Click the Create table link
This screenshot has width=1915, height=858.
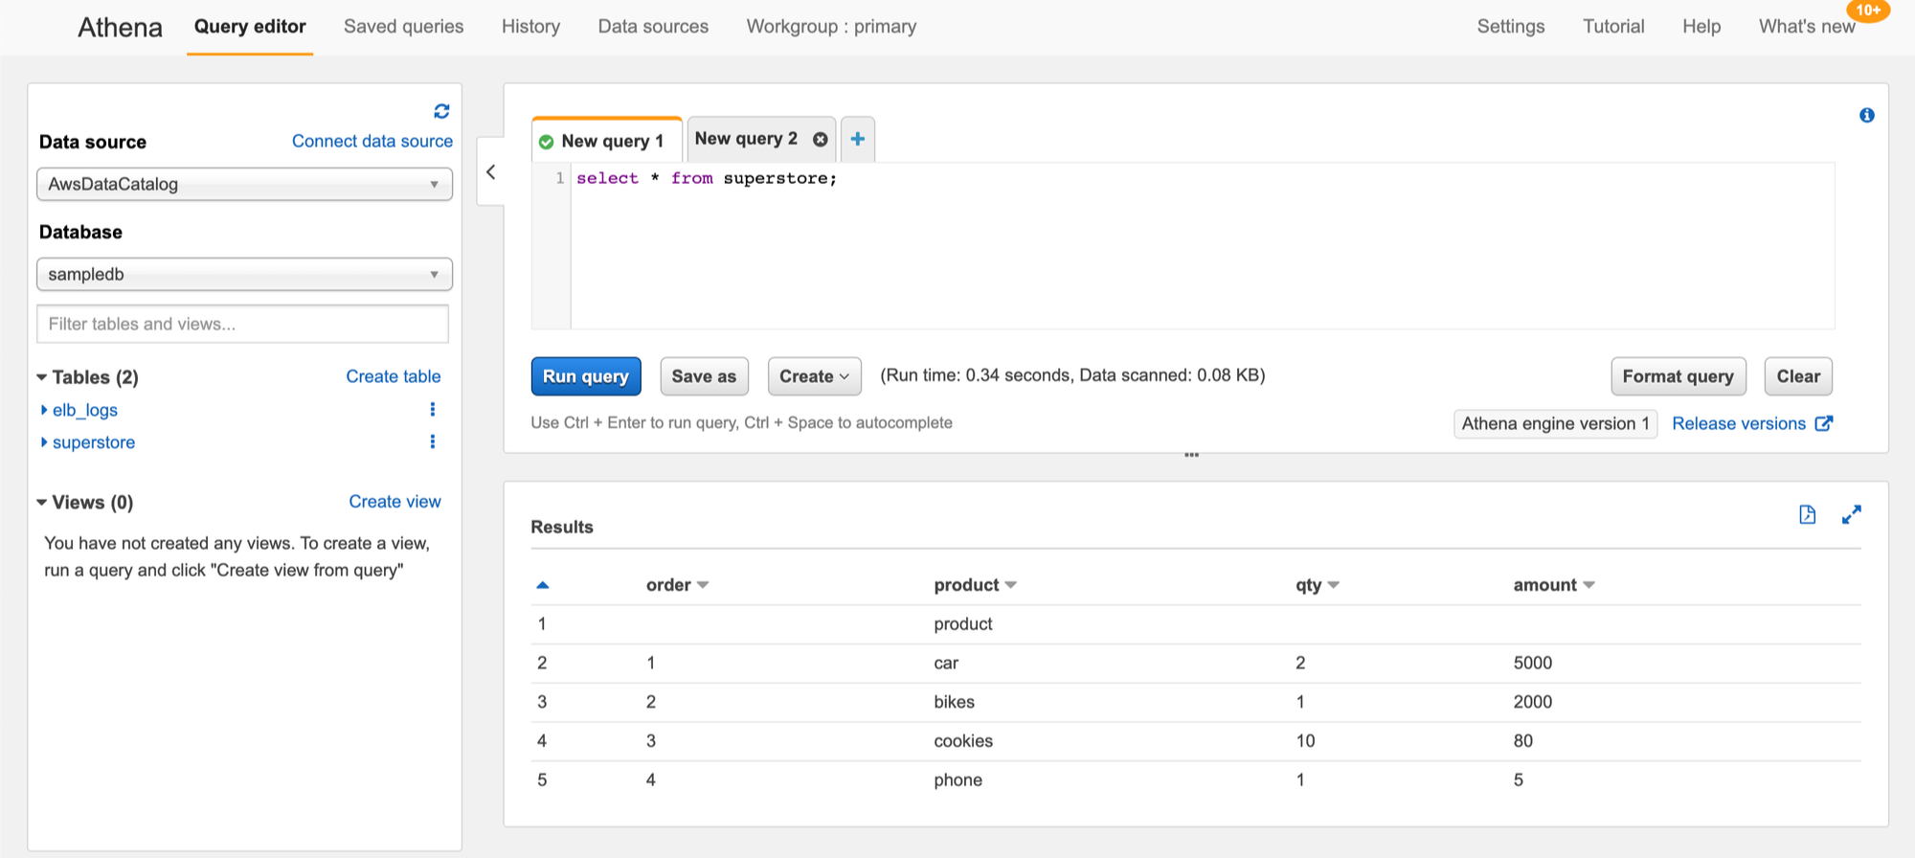click(394, 376)
